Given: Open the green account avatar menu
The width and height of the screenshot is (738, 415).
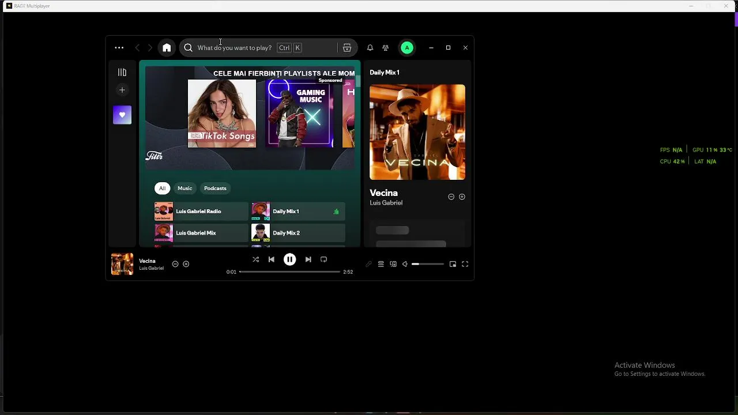Looking at the screenshot, I should 407,48.
